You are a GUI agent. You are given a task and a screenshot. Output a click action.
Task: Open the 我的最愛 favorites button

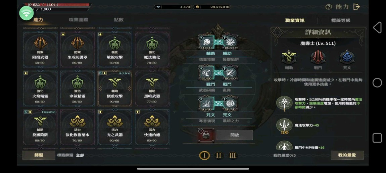(347, 155)
